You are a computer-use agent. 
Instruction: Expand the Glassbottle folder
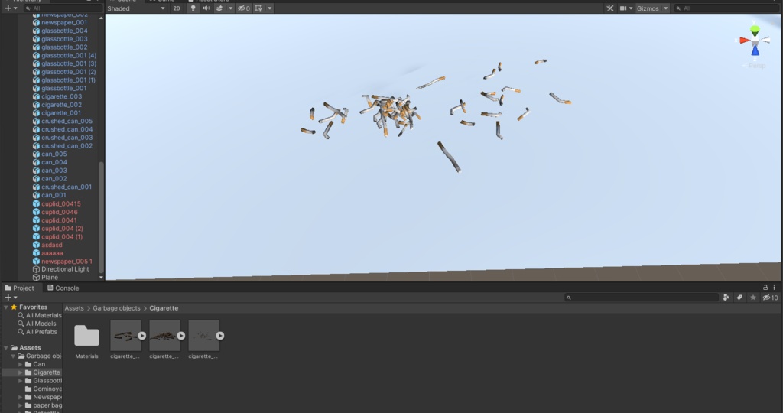(x=21, y=381)
